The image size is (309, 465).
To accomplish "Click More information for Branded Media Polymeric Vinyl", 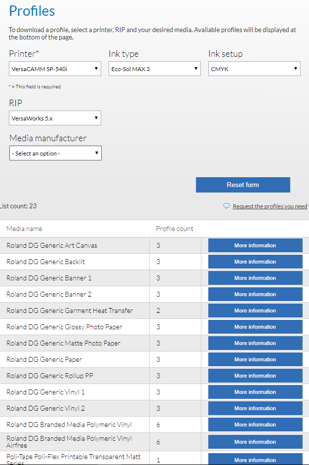I will (x=255, y=425).
